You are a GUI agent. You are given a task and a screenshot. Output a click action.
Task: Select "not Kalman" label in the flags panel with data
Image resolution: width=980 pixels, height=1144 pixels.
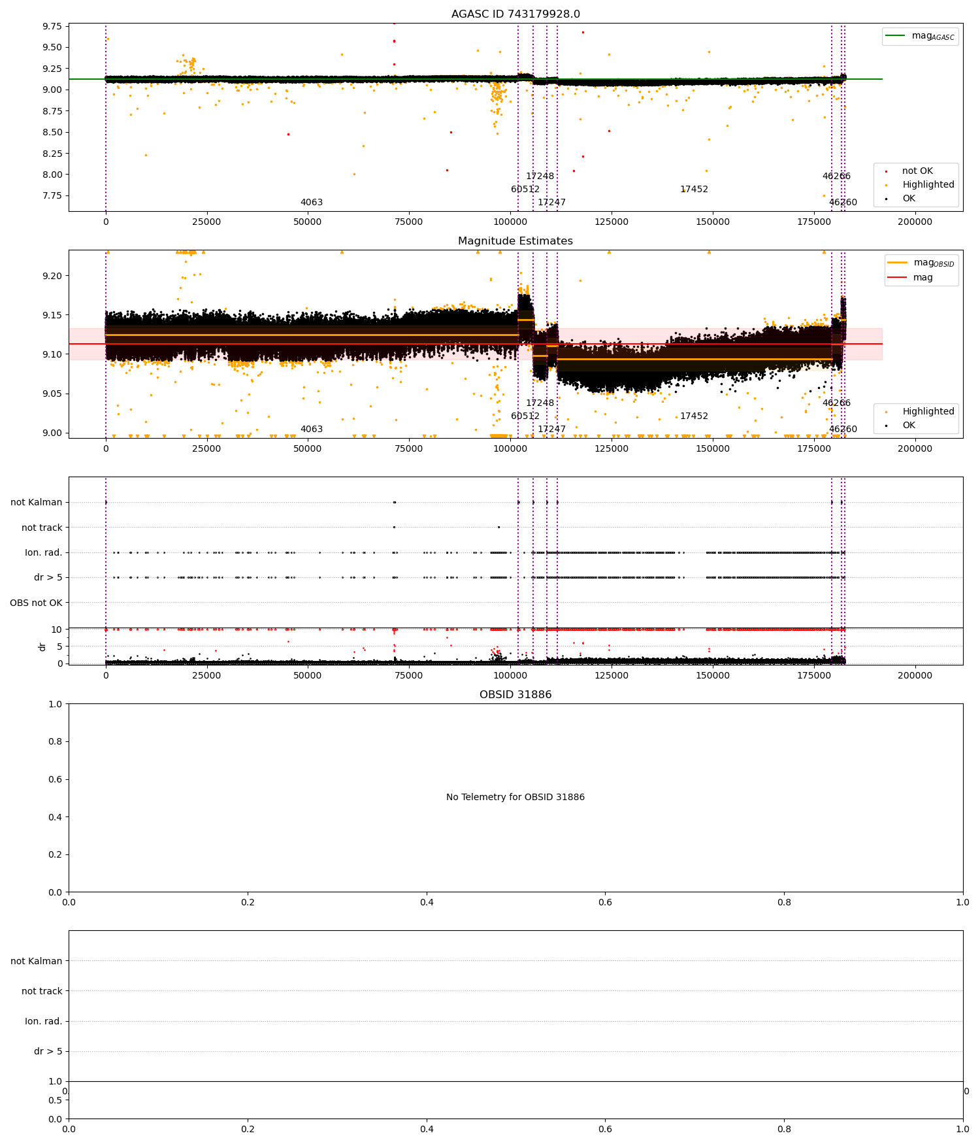pyautogui.click(x=37, y=503)
